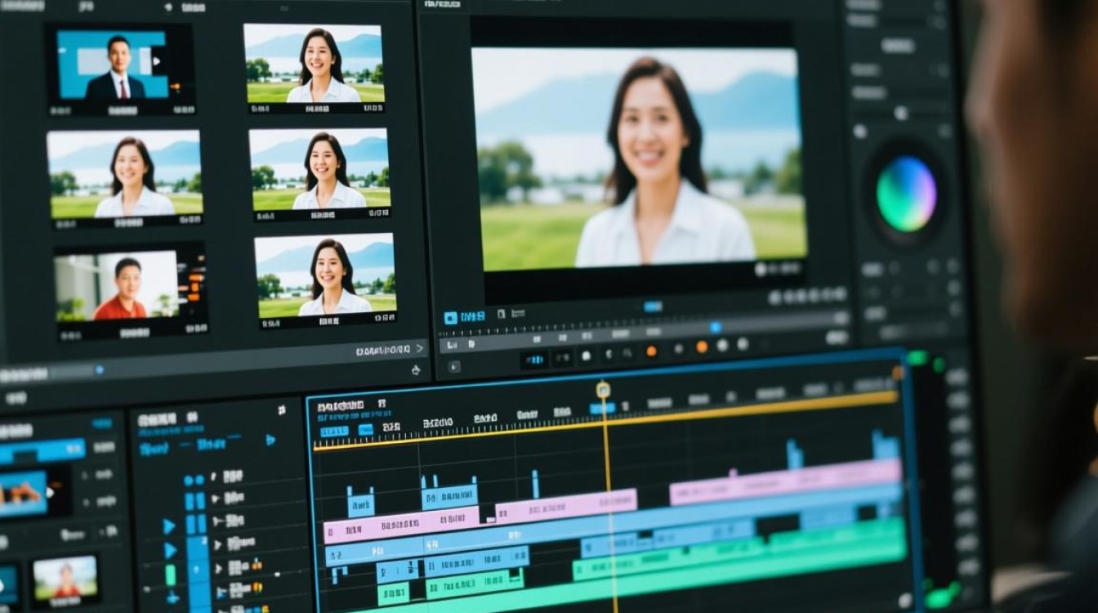Click the blue highlighted button in preview transport bar
Screen dimensions: 1098x613
535,359
